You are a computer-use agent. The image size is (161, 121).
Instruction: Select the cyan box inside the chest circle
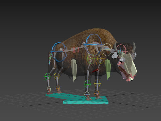point(95,43)
